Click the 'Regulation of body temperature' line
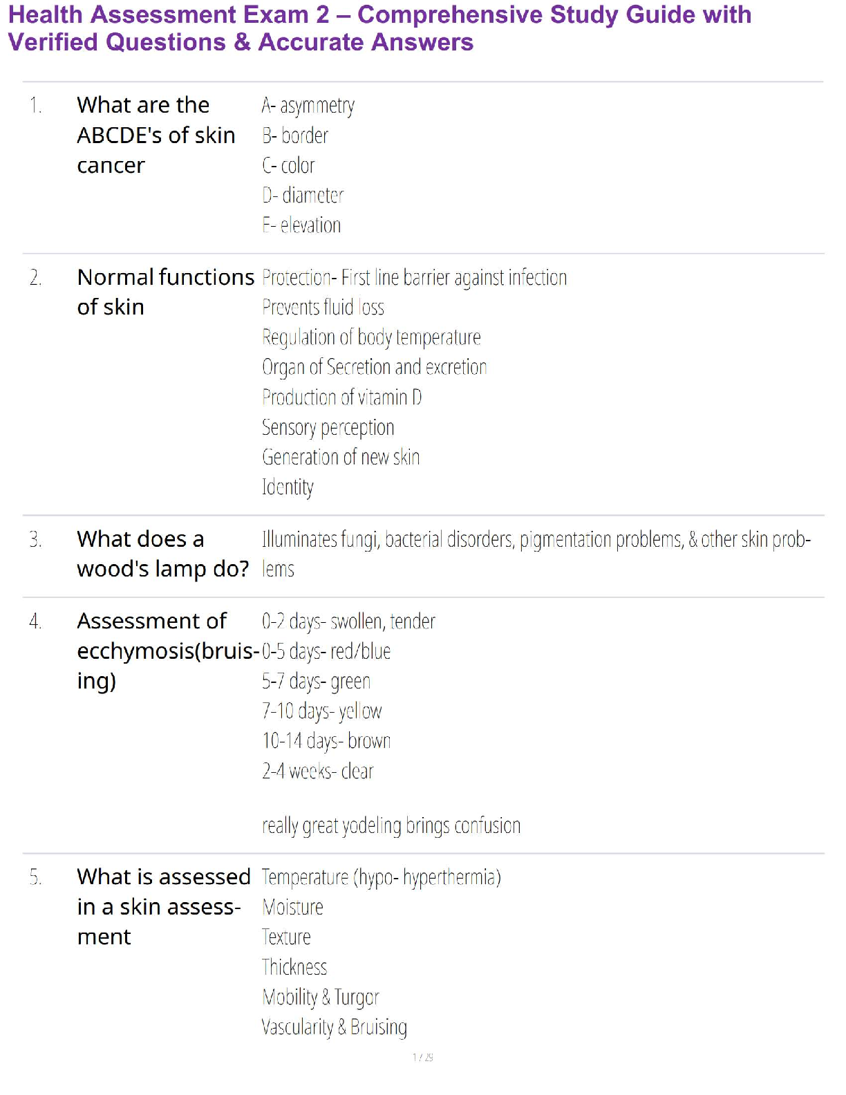 (x=371, y=337)
